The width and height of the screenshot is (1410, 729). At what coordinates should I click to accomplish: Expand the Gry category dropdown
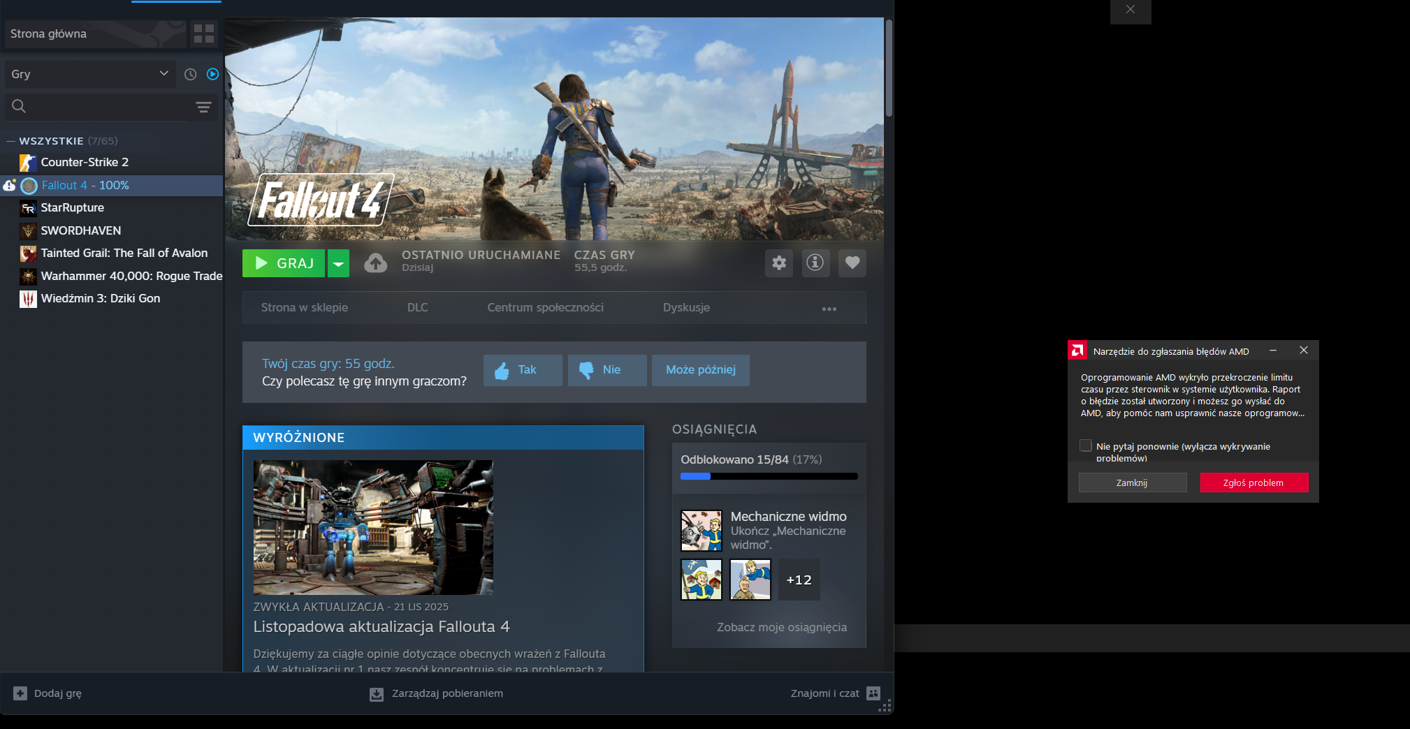pyautogui.click(x=90, y=74)
